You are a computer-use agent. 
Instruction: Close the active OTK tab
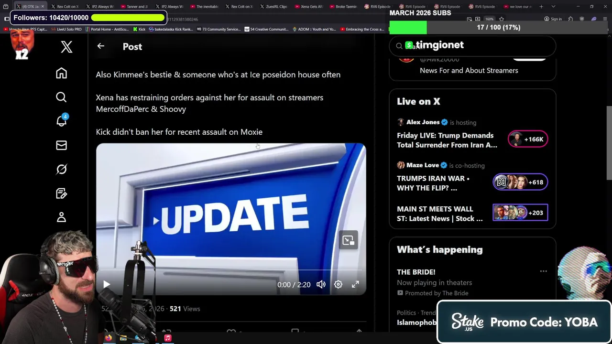pyautogui.click(x=43, y=7)
